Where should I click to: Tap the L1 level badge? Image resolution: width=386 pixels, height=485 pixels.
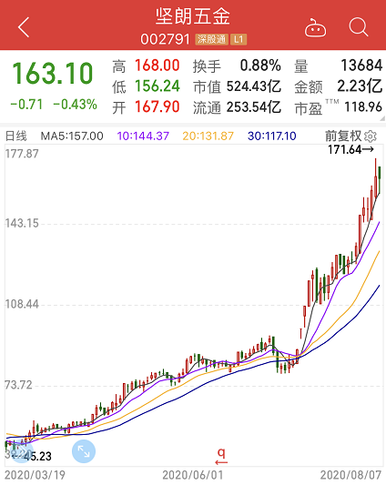click(x=239, y=39)
